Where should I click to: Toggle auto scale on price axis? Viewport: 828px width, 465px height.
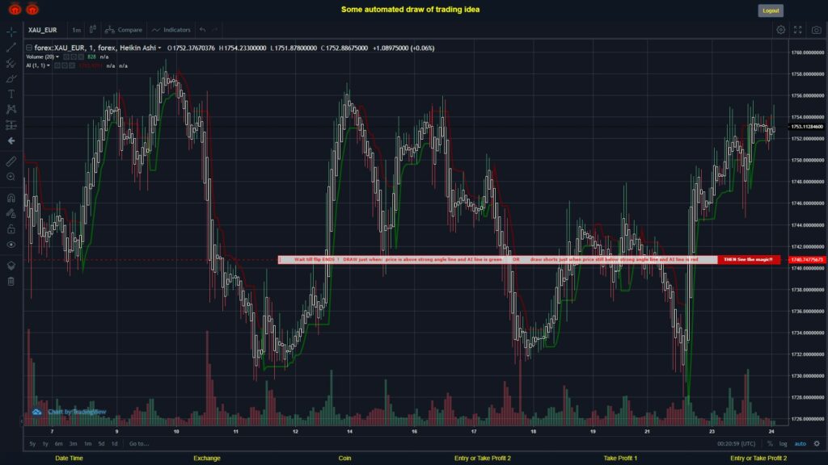pyautogui.click(x=800, y=443)
